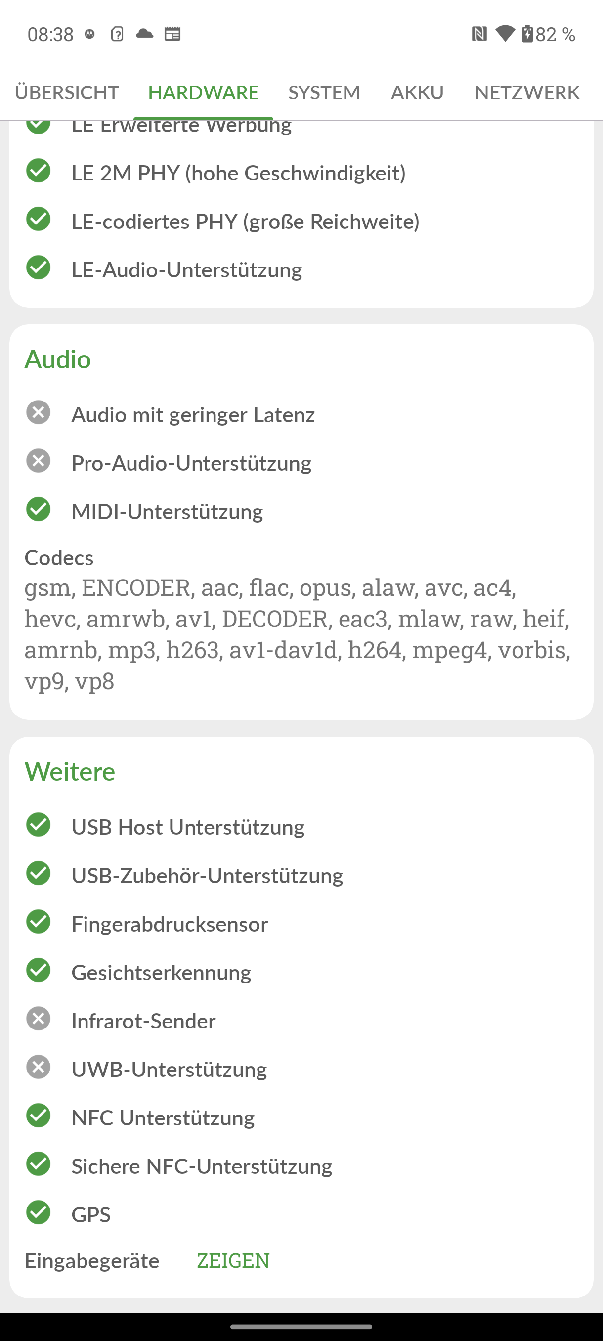The image size is (603, 1341).
Task: Tap the calendar notification icon
Action: tap(172, 34)
